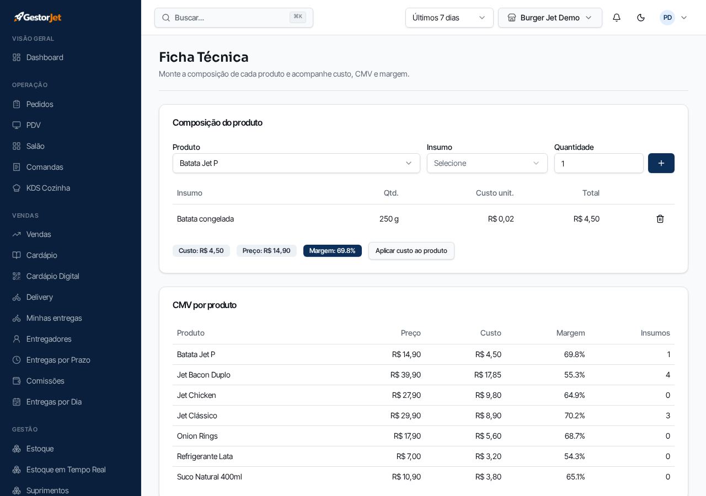Navigate to KDS Cozinha
The width and height of the screenshot is (706, 496).
coord(48,188)
